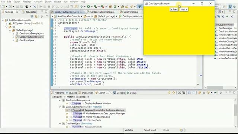The image size is (238, 134).
Task: Remove all matches in Search view
Action: point(184,93)
